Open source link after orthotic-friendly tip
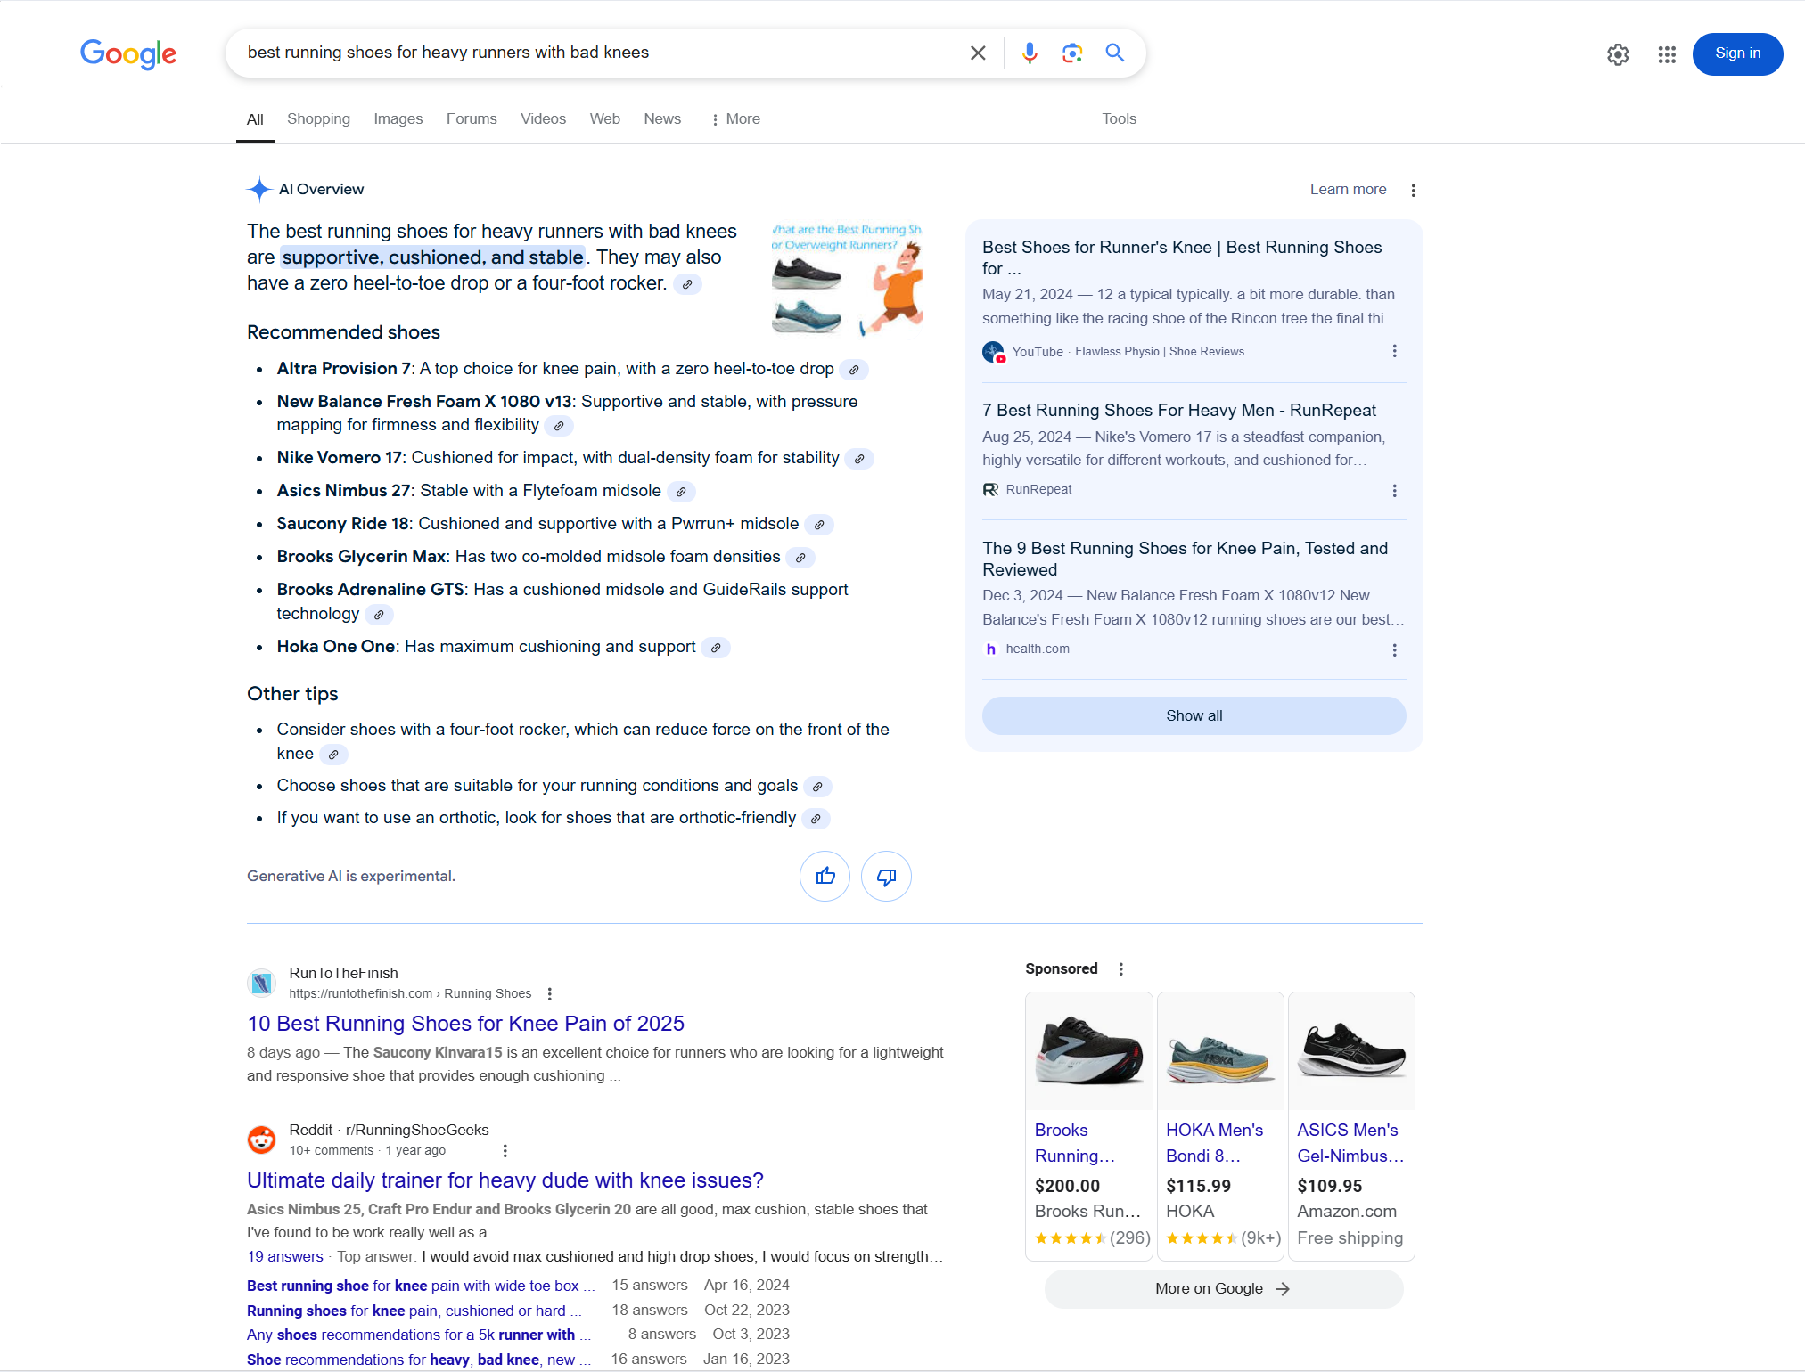The width and height of the screenshot is (1805, 1372). [816, 819]
